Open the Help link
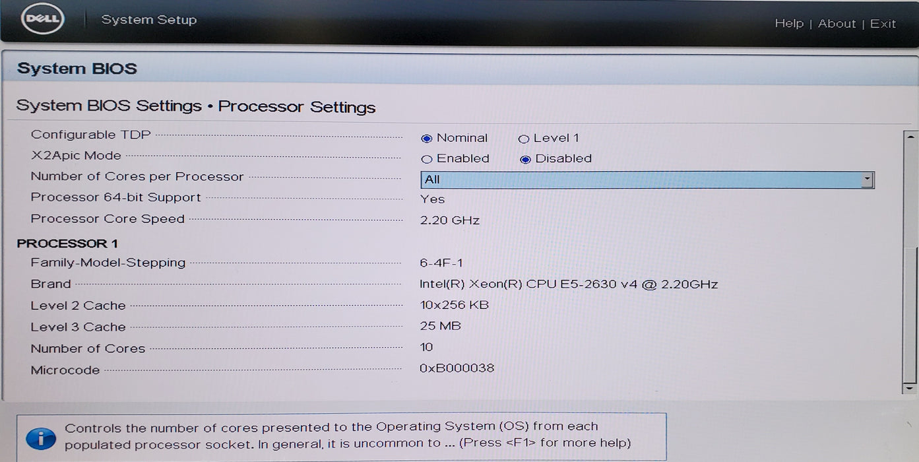This screenshot has width=919, height=462. coord(789,24)
